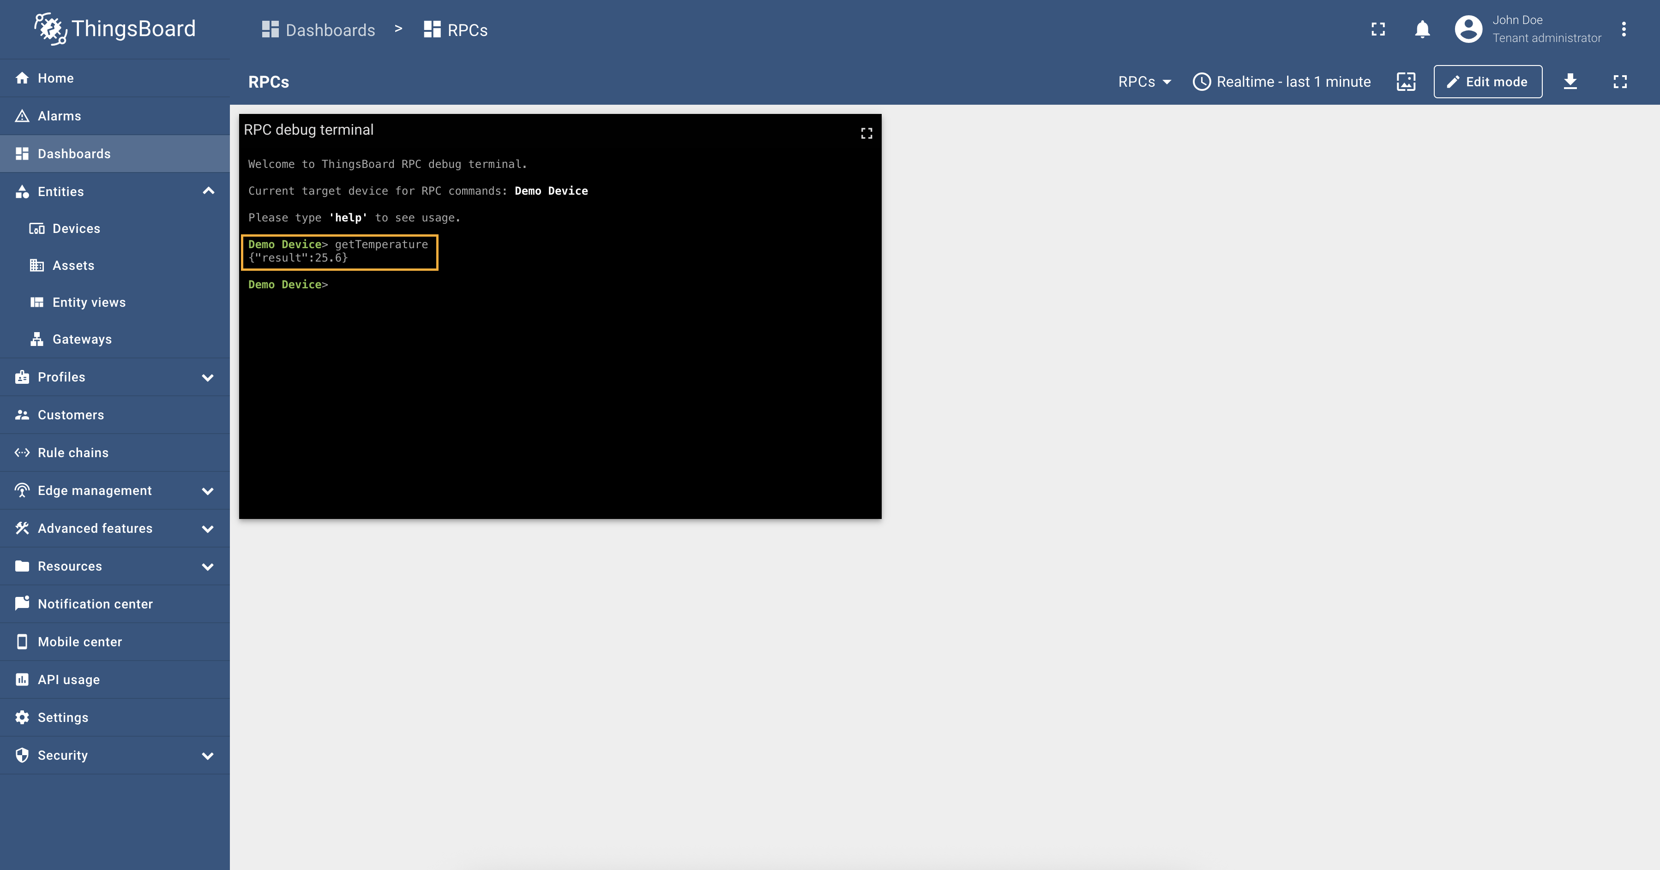Click the notifications bell icon
Image resolution: width=1660 pixels, height=870 pixels.
point(1422,30)
